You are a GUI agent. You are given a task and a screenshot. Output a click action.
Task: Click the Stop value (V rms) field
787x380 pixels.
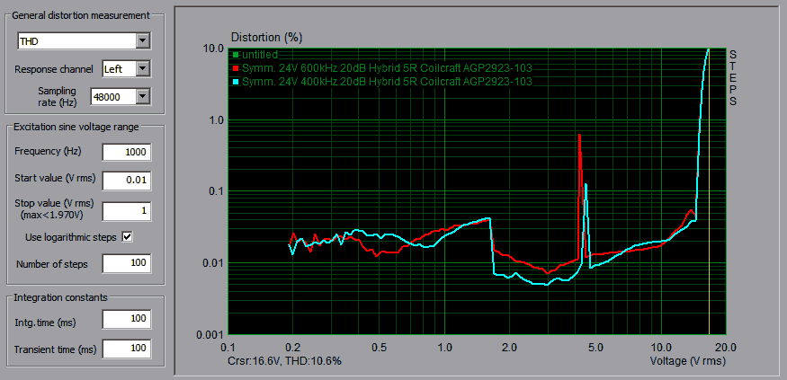(126, 211)
